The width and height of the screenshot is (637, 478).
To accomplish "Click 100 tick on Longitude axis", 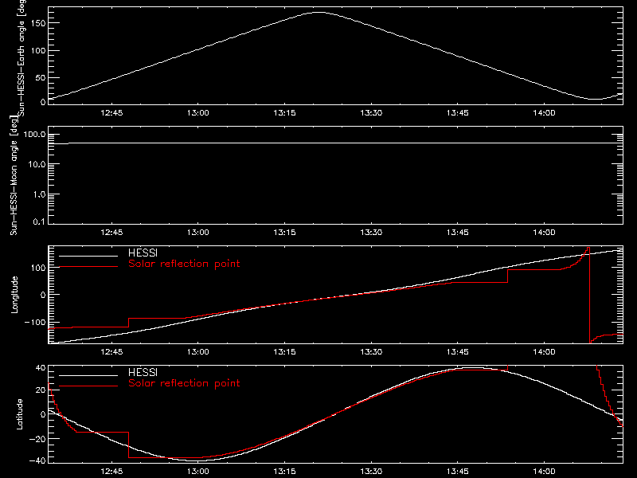I will point(37,268).
